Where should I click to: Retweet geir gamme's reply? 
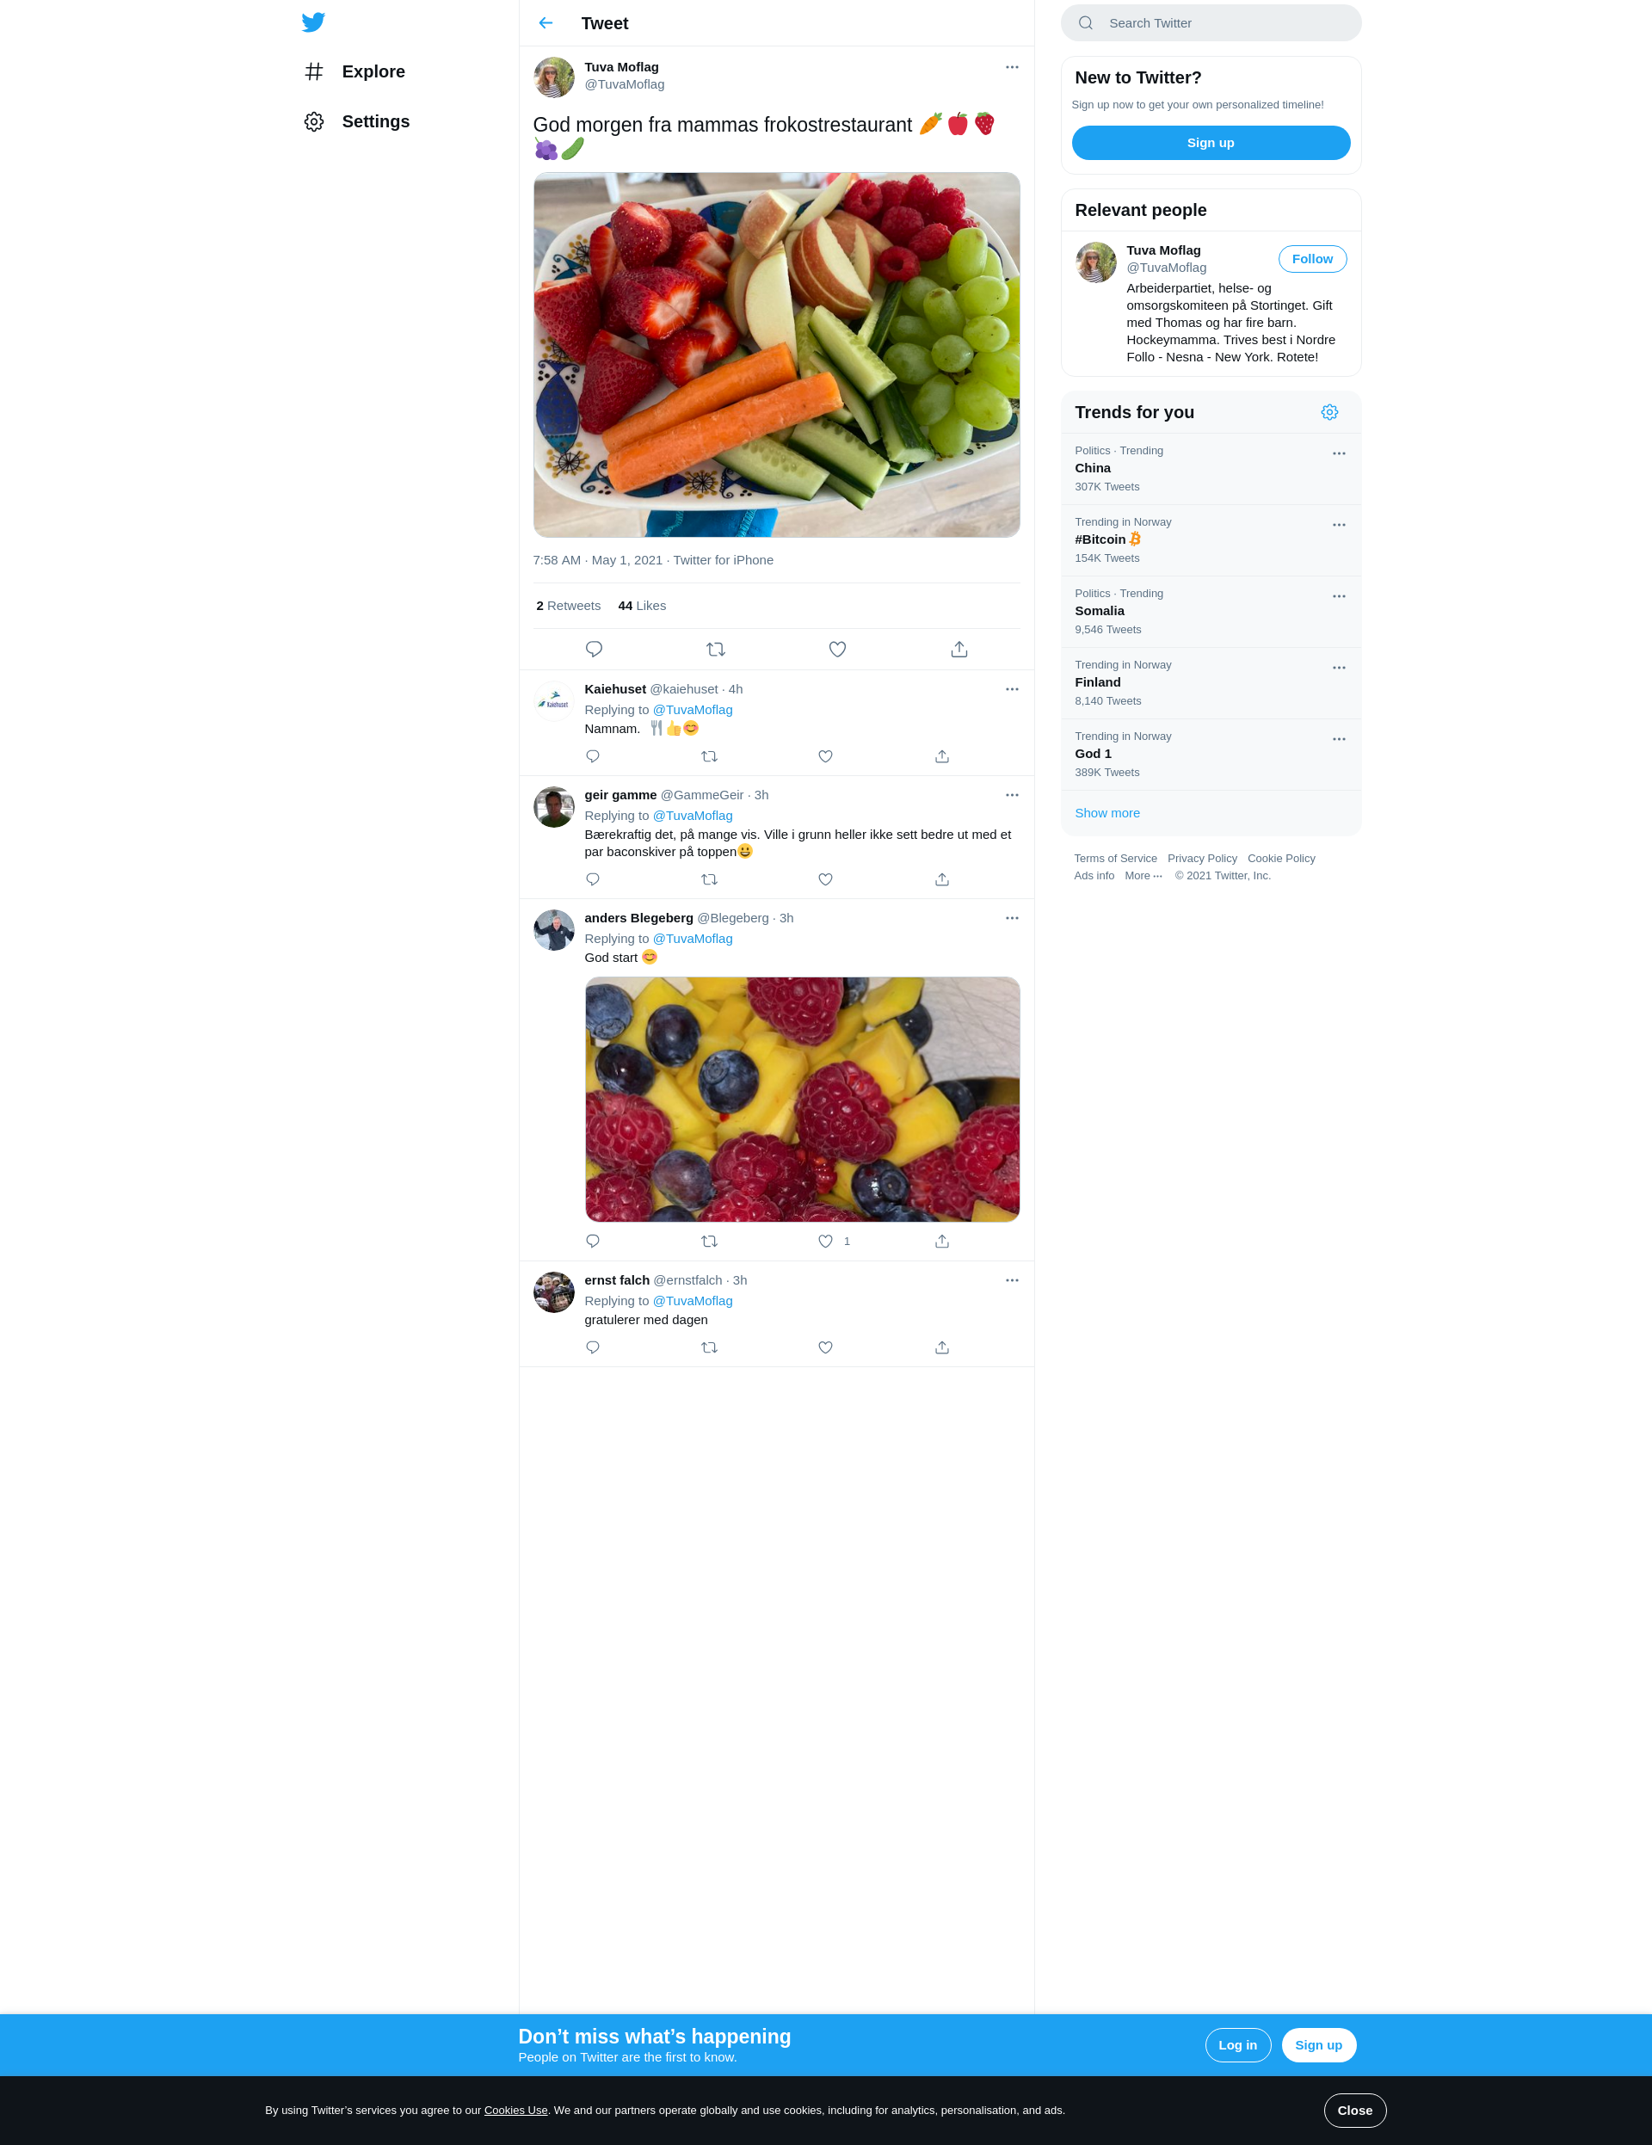tap(709, 880)
